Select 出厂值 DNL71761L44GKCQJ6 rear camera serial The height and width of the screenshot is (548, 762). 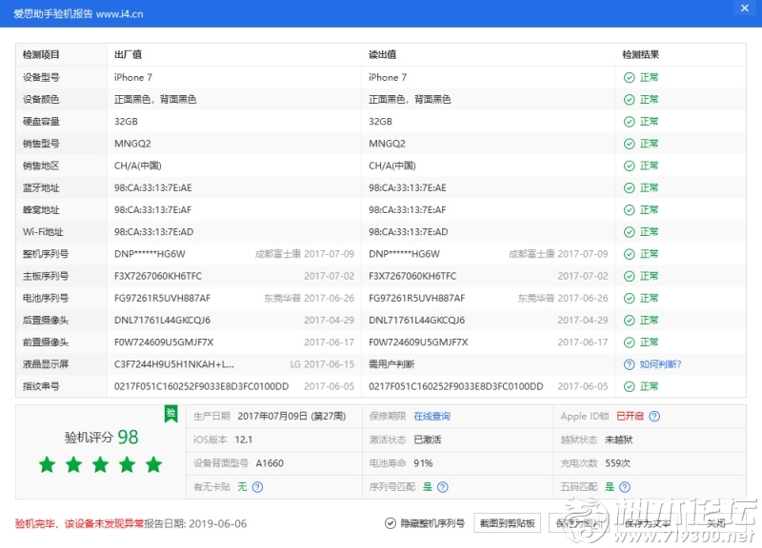(162, 321)
